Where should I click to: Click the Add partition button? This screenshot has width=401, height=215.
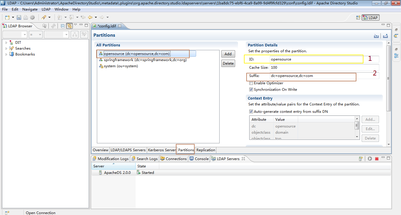point(228,54)
